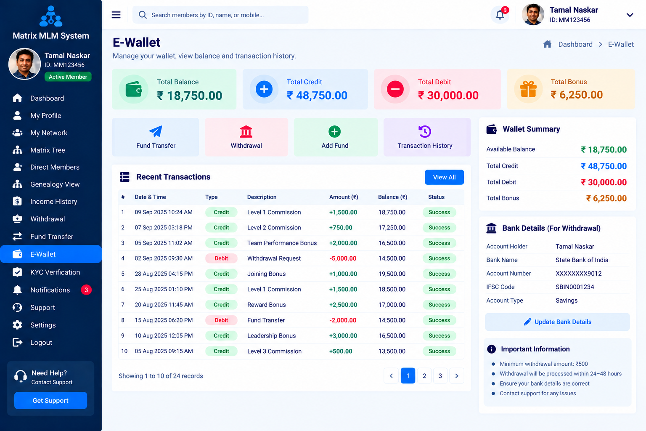Expand the user account dropdown chevron
Viewport: 646px width, 431px height.
click(630, 15)
